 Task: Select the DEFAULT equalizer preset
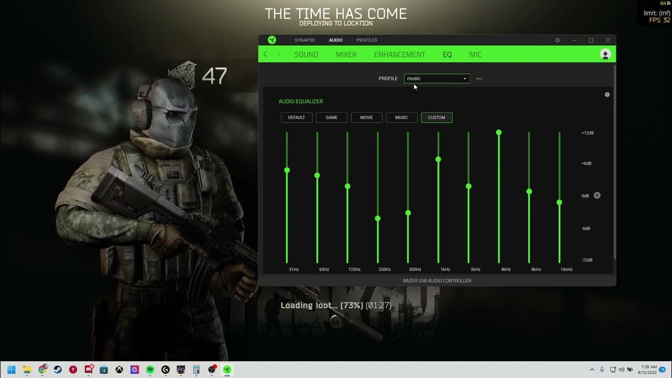point(297,118)
